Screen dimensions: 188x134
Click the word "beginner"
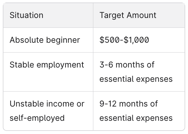coord(63,40)
